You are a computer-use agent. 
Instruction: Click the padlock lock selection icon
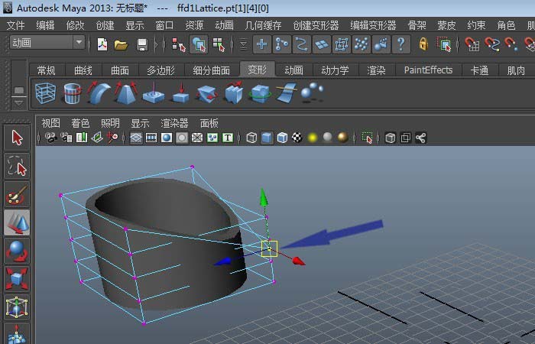423,44
